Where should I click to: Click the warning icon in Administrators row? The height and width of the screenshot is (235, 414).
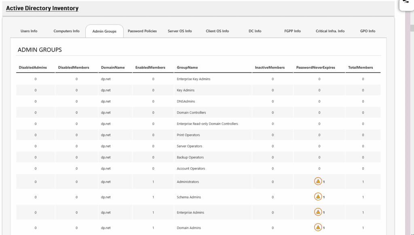click(319, 181)
